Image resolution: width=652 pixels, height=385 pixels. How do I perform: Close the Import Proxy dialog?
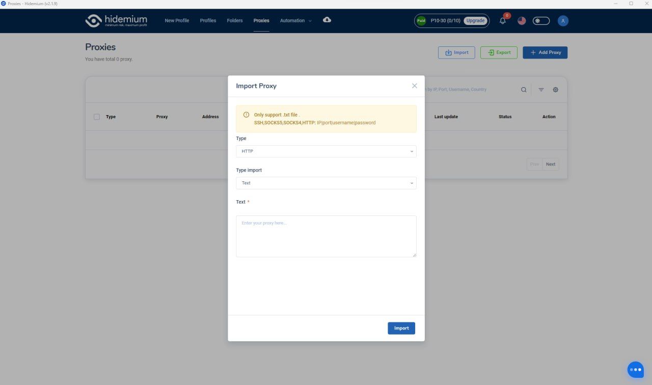pyautogui.click(x=414, y=86)
